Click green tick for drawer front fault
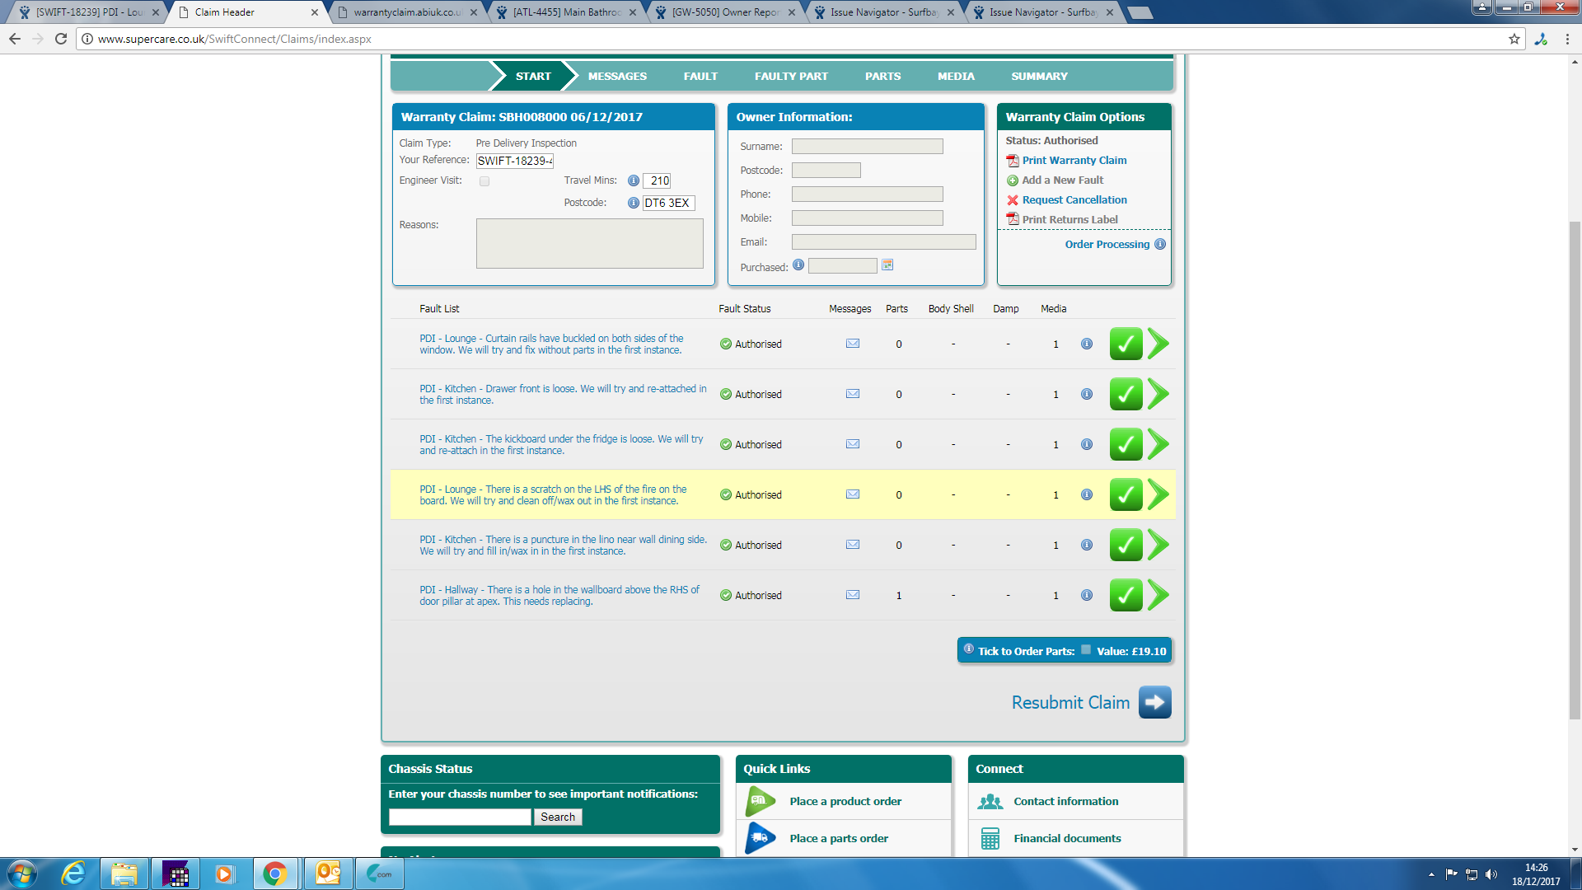Viewport: 1582px width, 890px height. point(1126,394)
